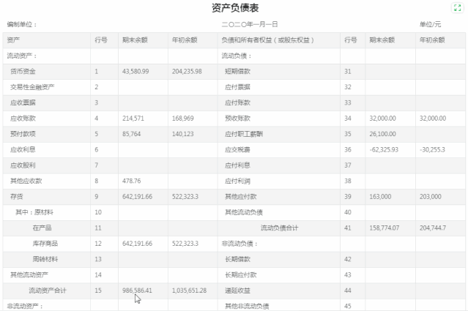Click the 478.76 value cell
The image size is (468, 311).
[x=131, y=181]
